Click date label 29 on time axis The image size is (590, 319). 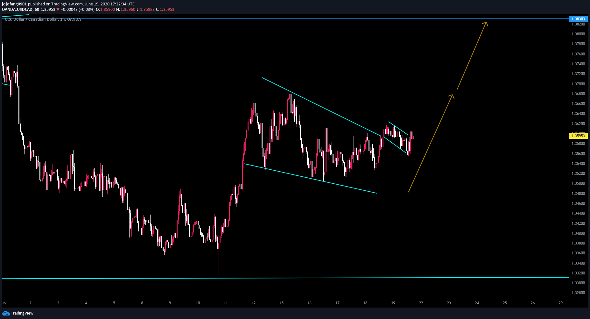(x=561, y=303)
